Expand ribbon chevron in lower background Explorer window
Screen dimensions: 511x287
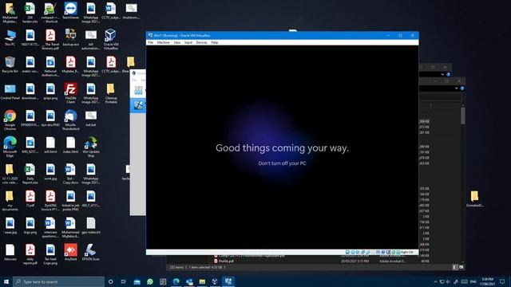(456, 88)
